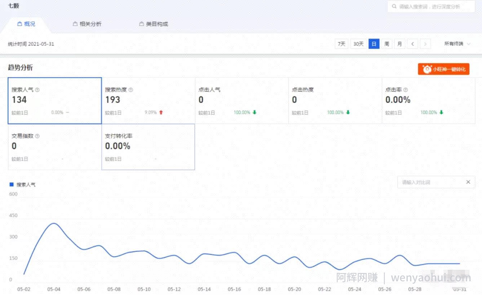The height and width of the screenshot is (295, 482).
Task: Switch to the 类目构成 tab
Action: coord(154,24)
